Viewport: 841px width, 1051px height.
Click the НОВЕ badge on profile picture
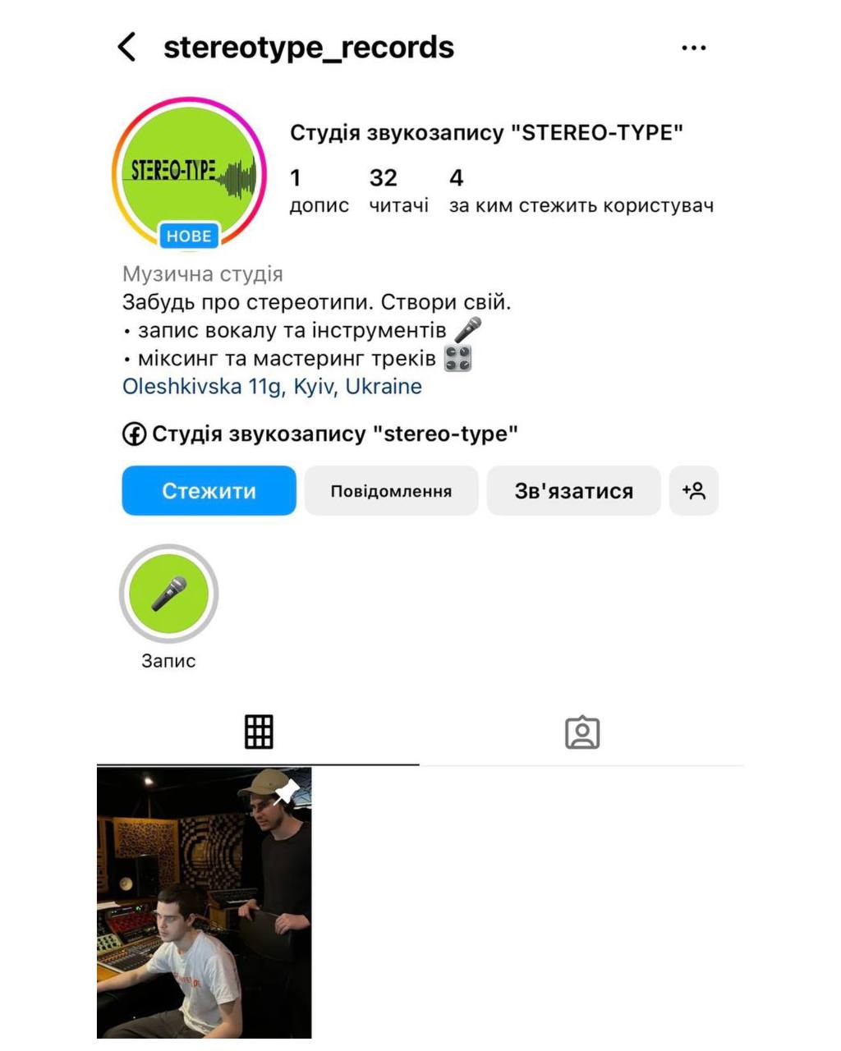coord(189,236)
